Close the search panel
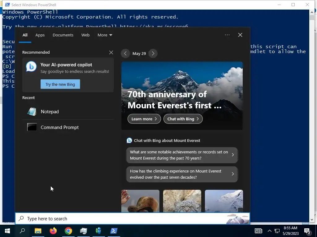 click(240, 35)
